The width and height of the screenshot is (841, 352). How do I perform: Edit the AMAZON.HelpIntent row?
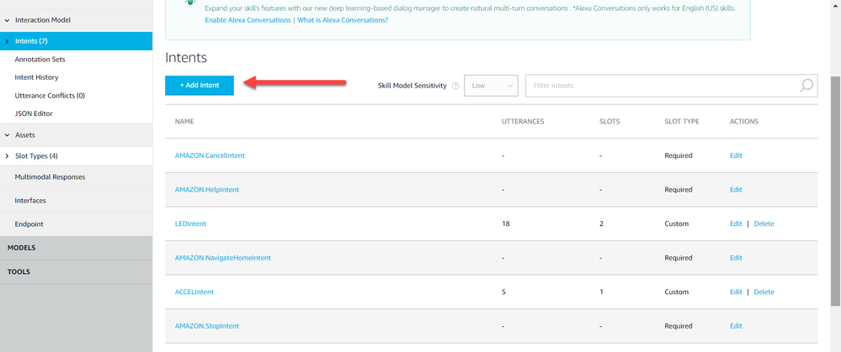pyautogui.click(x=736, y=190)
